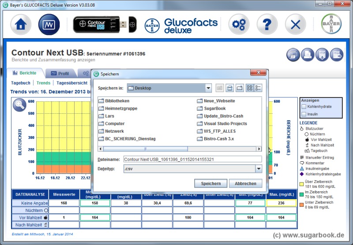Screen dimensions: 353x245
Task: Expand the Speichern in Desktop dropdown
Action: coord(208,88)
